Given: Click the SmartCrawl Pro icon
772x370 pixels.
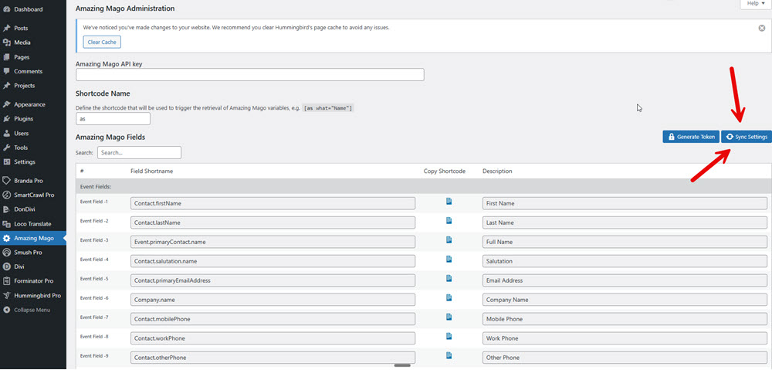Looking at the screenshot, I should pos(6,195).
